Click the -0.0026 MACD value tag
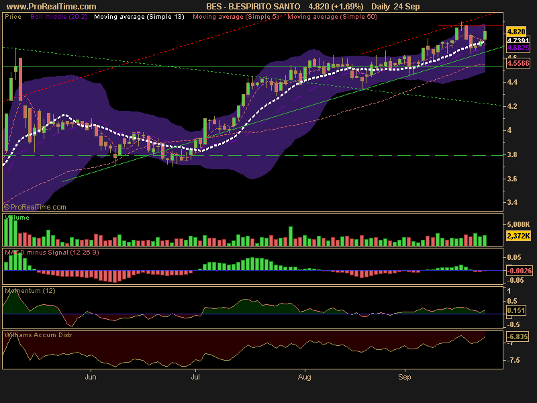Screen dimensions: 537x403 [520, 271]
